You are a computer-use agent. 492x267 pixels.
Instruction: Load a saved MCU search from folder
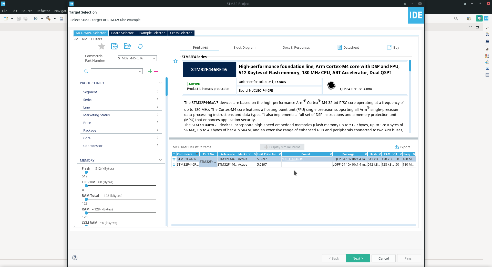127,46
